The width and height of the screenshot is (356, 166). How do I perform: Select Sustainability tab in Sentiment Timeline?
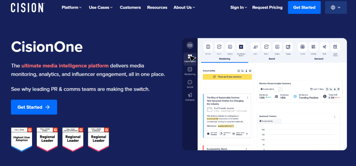(x=270, y=121)
